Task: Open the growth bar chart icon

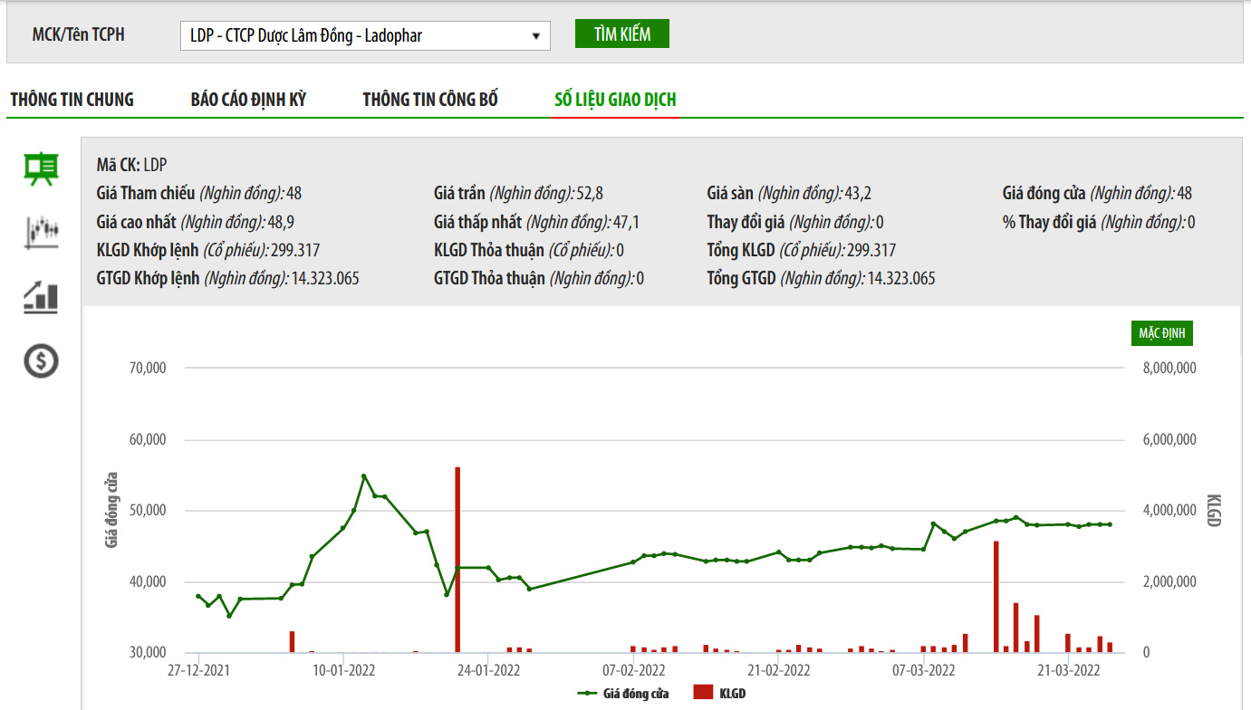Action: pyautogui.click(x=41, y=297)
